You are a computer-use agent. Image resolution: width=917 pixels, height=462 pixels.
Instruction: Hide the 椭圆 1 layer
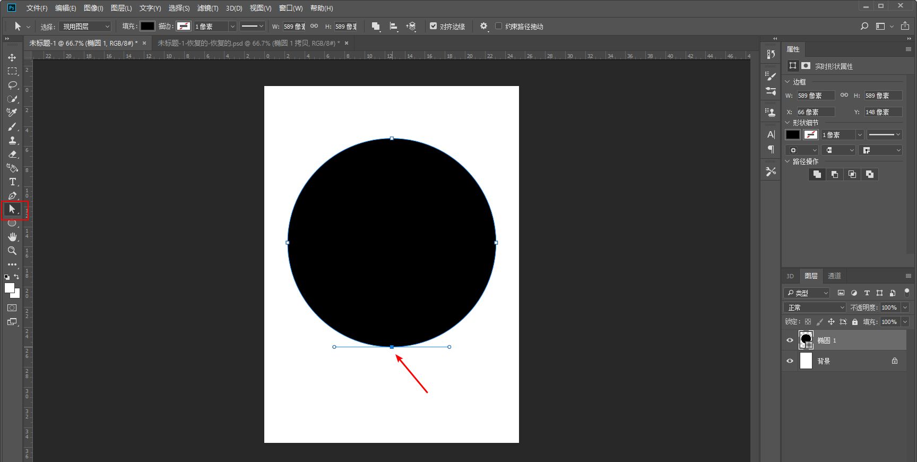(x=790, y=340)
